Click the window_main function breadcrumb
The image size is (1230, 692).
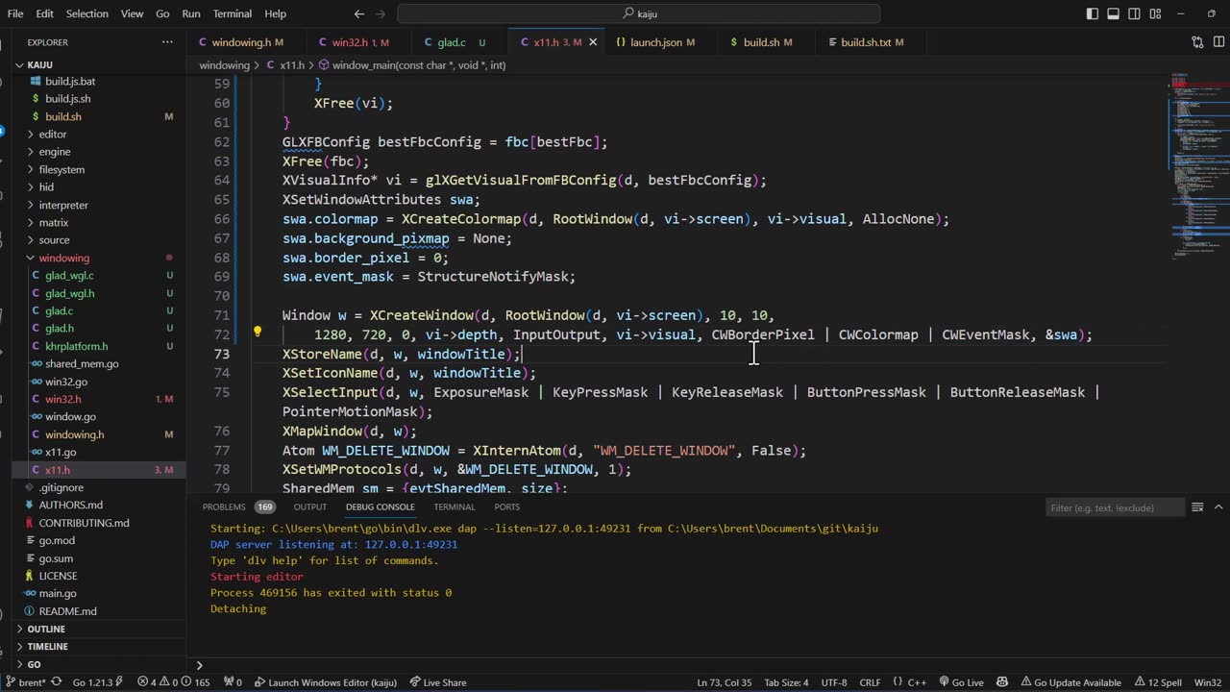click(x=418, y=65)
